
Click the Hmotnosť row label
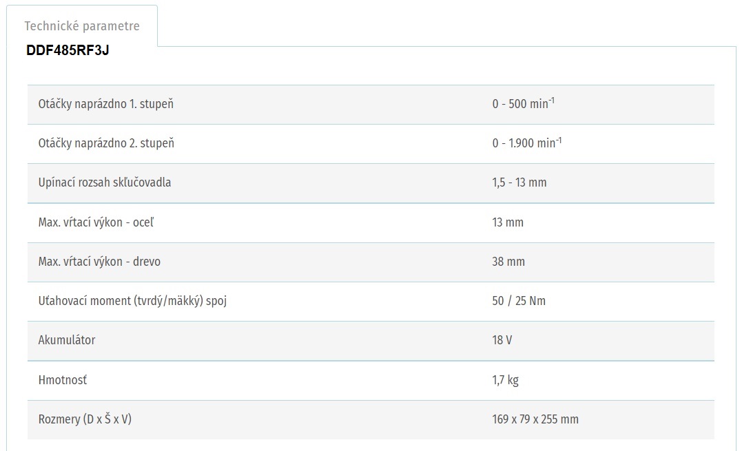pyautogui.click(x=63, y=380)
